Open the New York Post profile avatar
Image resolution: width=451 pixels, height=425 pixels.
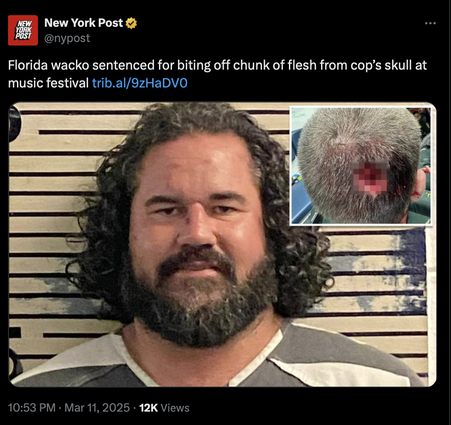pos(23,30)
